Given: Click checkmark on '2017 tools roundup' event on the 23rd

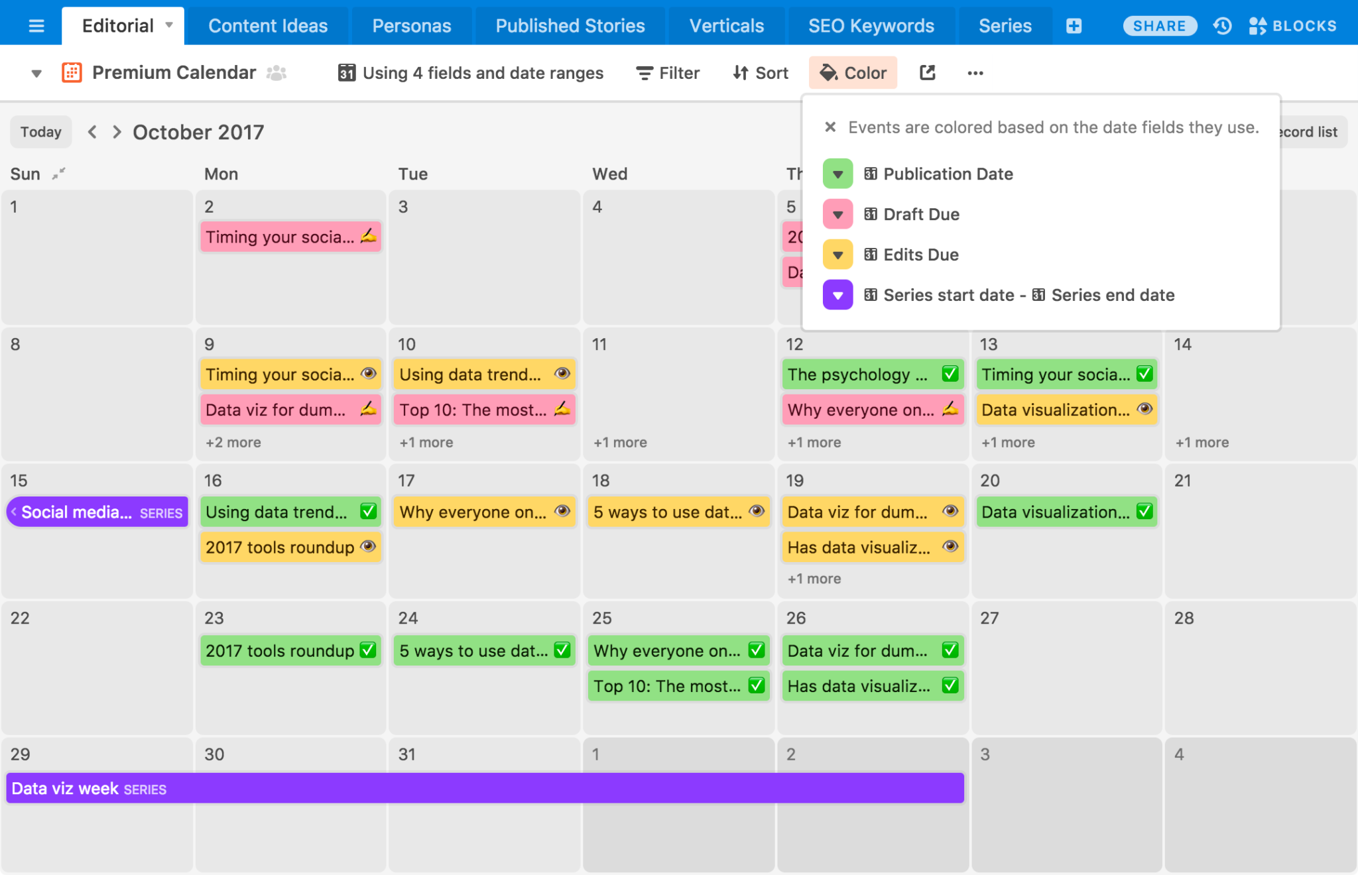Looking at the screenshot, I should click(367, 650).
